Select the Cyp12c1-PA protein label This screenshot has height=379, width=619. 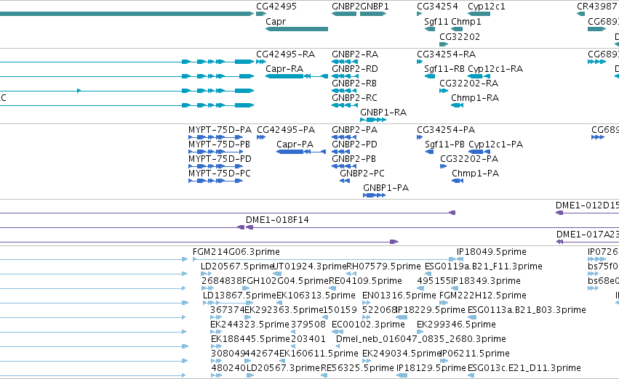tap(496, 144)
